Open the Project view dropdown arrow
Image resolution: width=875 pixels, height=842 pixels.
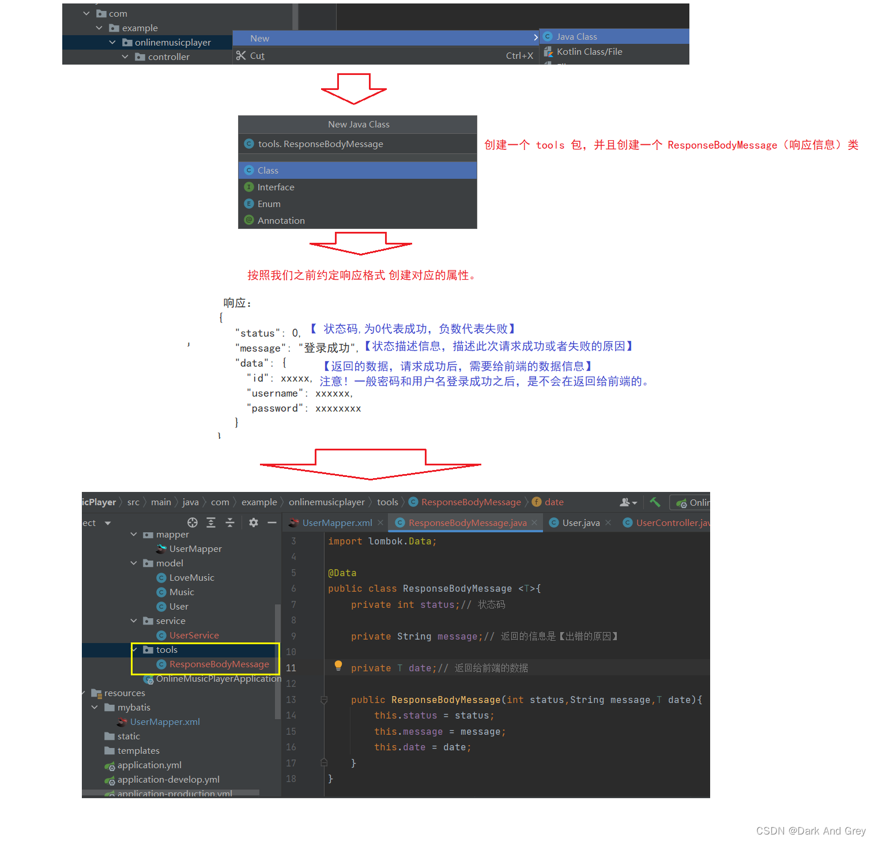pyautogui.click(x=108, y=523)
